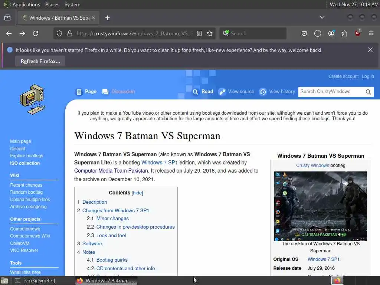380x285 pixels.
Task: Open the System menu in top panel
Action: point(72,4)
